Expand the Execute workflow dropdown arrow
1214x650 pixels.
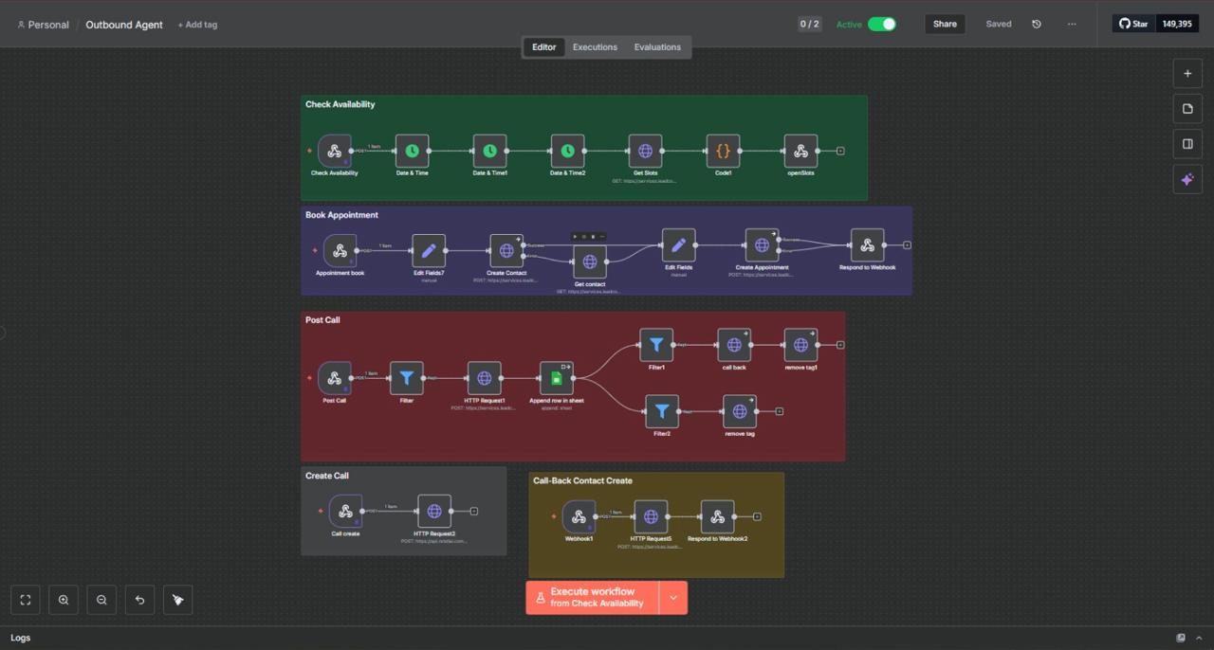click(673, 597)
